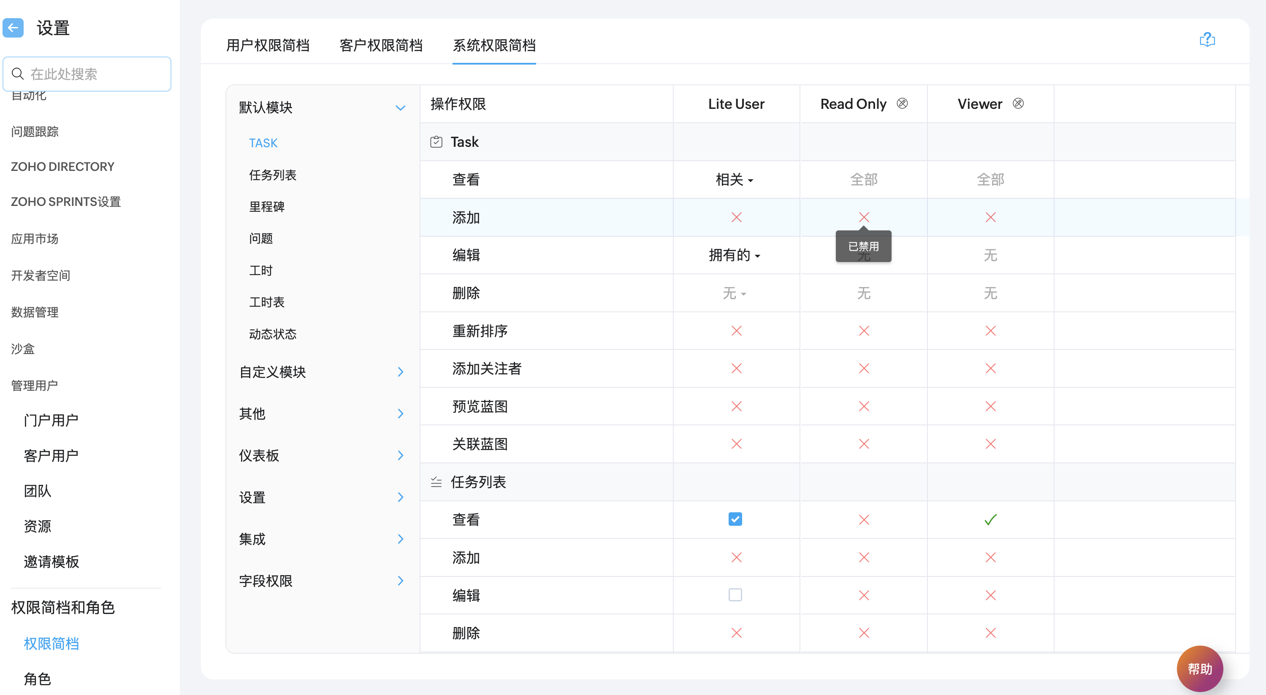Click the round 帮助 button

1199,668
